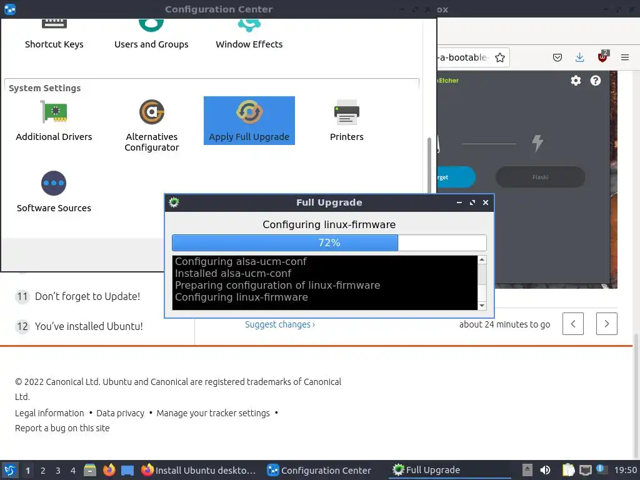Minimize the Full Upgrade dialog
The image size is (640, 480).
459,202
